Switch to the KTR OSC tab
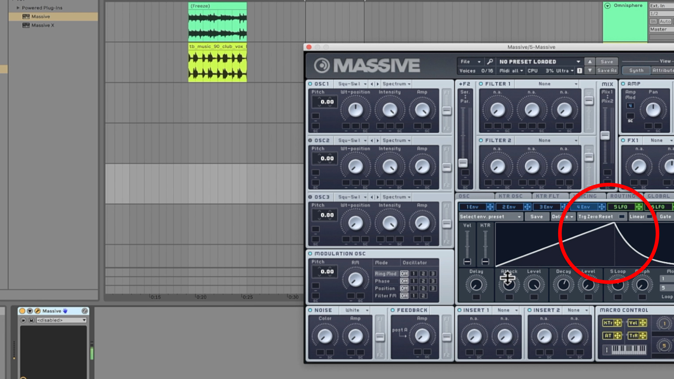This screenshot has height=379, width=674. [x=511, y=196]
